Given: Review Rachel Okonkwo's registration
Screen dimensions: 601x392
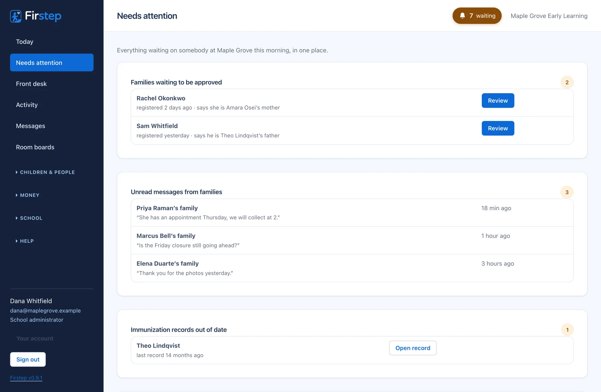Looking at the screenshot, I should (498, 100).
